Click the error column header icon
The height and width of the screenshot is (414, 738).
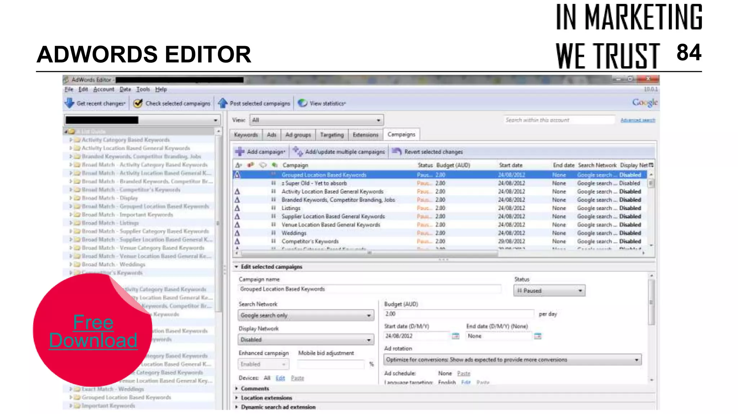coord(251,165)
